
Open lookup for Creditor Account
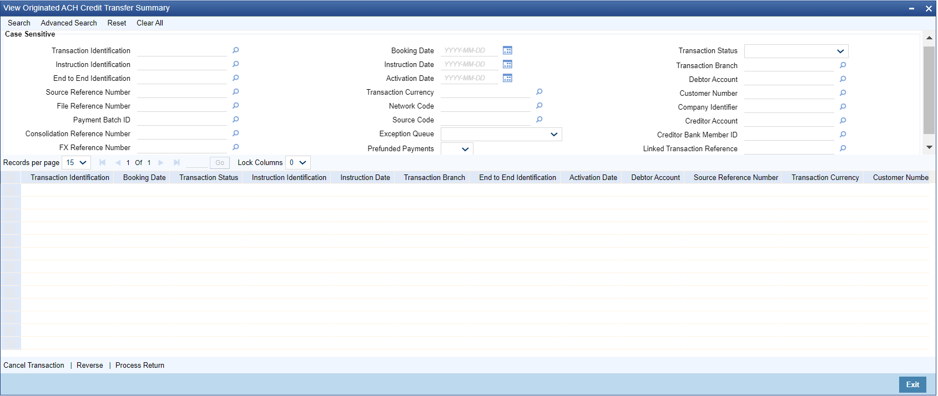coord(843,121)
